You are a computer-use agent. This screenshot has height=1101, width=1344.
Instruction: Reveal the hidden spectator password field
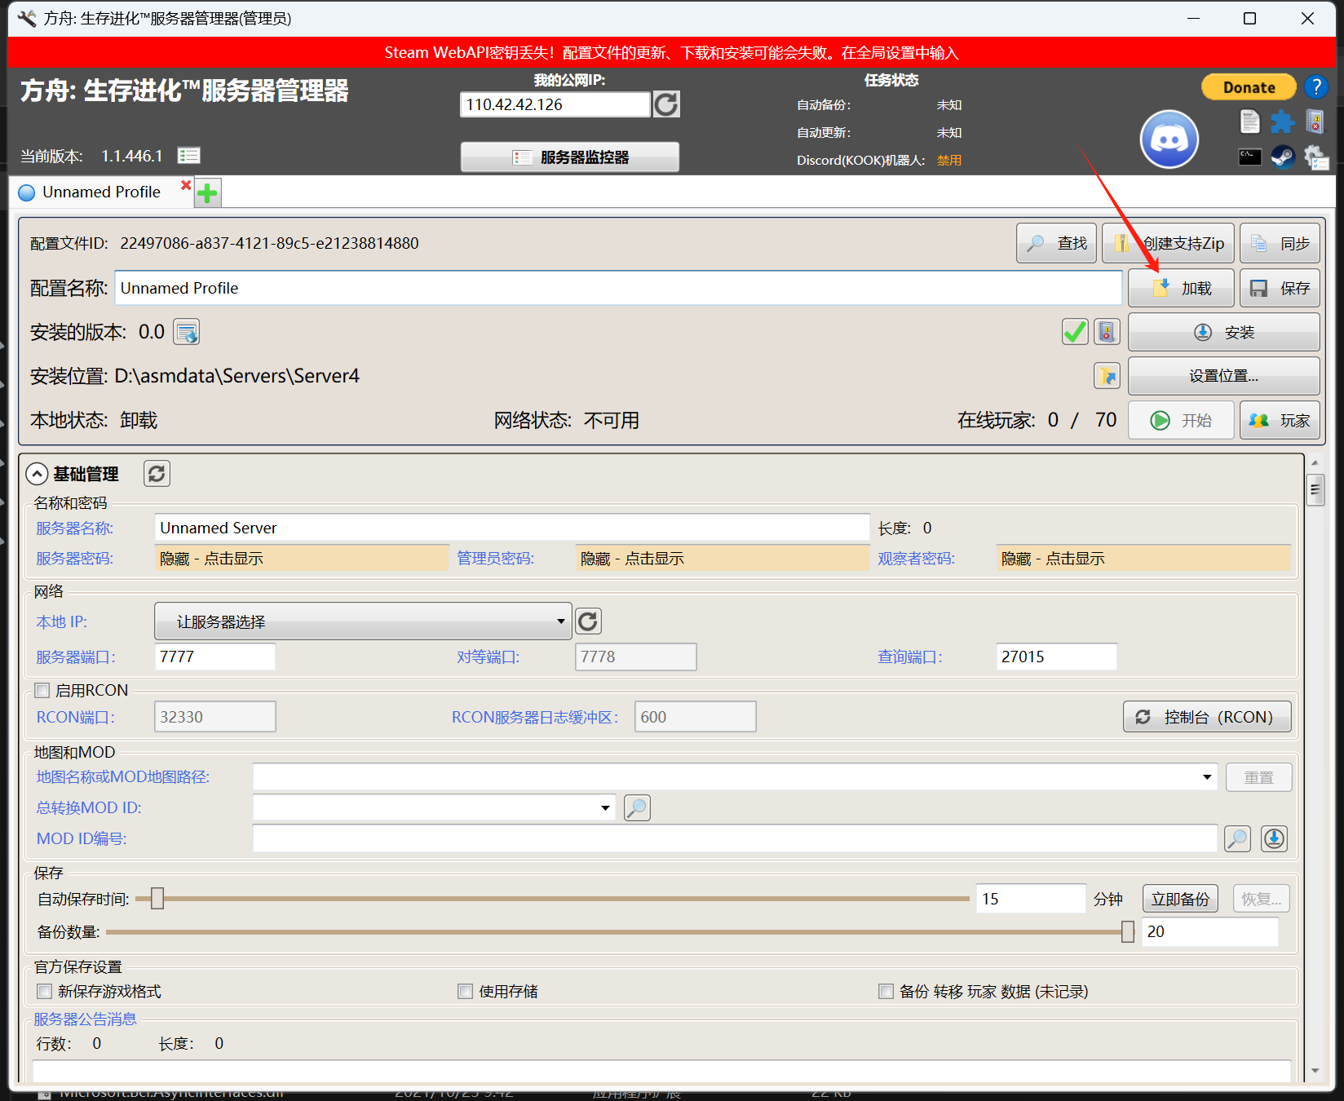tap(1143, 559)
